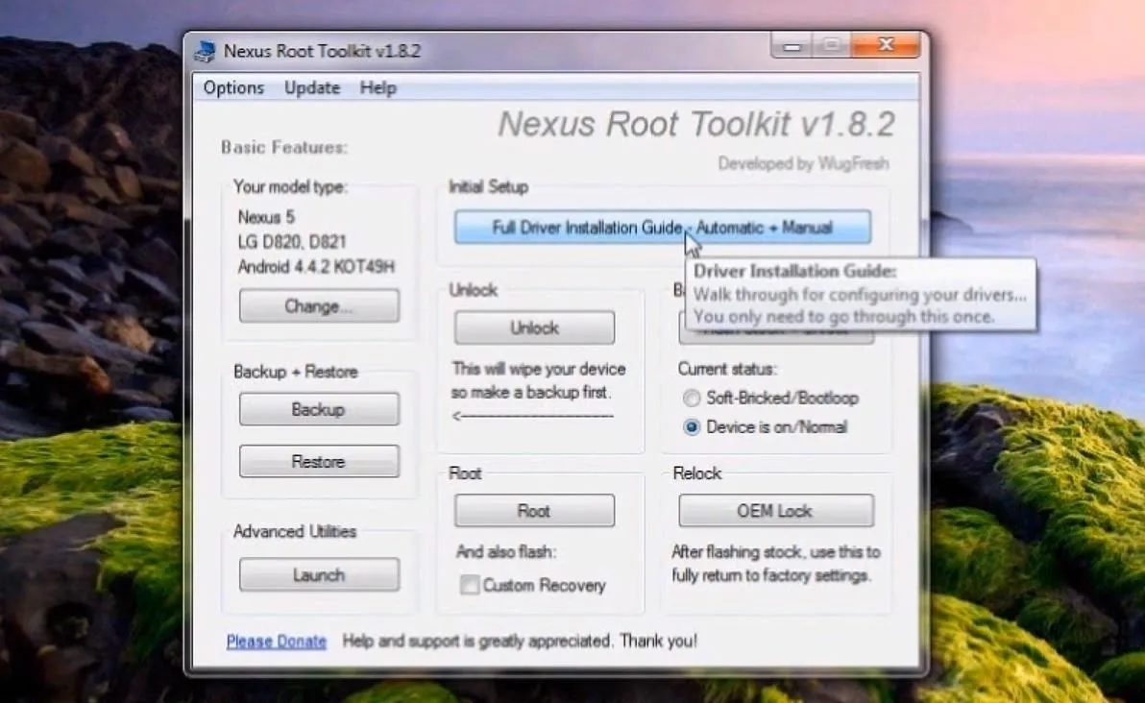Click the Change... model type button

pyautogui.click(x=319, y=305)
